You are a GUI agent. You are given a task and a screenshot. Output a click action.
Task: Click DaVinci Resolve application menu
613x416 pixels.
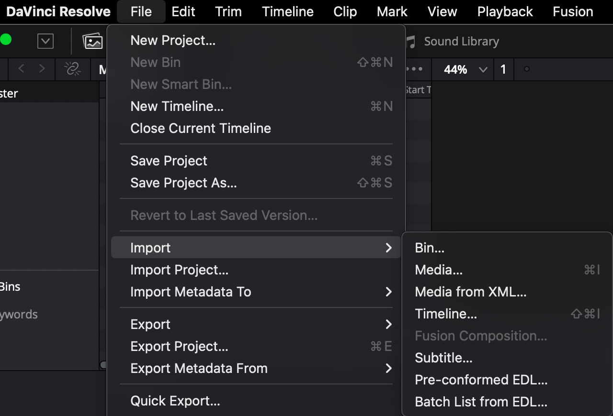coord(58,11)
